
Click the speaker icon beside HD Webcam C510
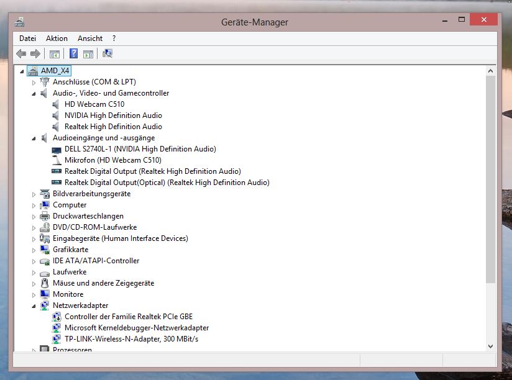click(56, 104)
